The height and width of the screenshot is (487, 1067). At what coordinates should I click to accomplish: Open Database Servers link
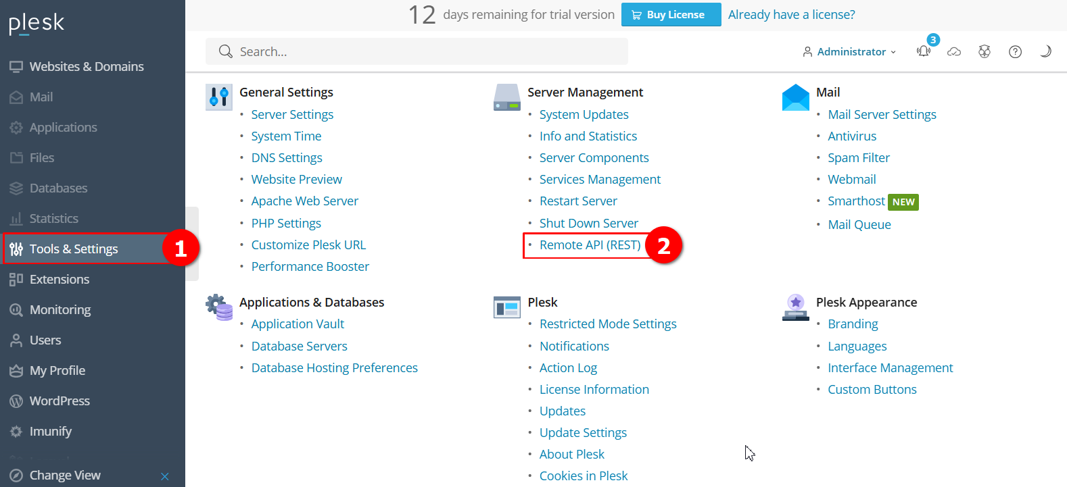click(x=300, y=346)
